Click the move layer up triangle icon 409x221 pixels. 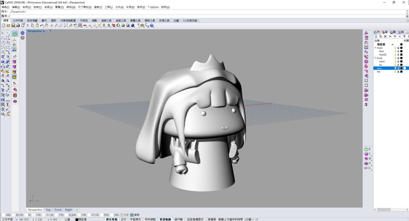390,36
